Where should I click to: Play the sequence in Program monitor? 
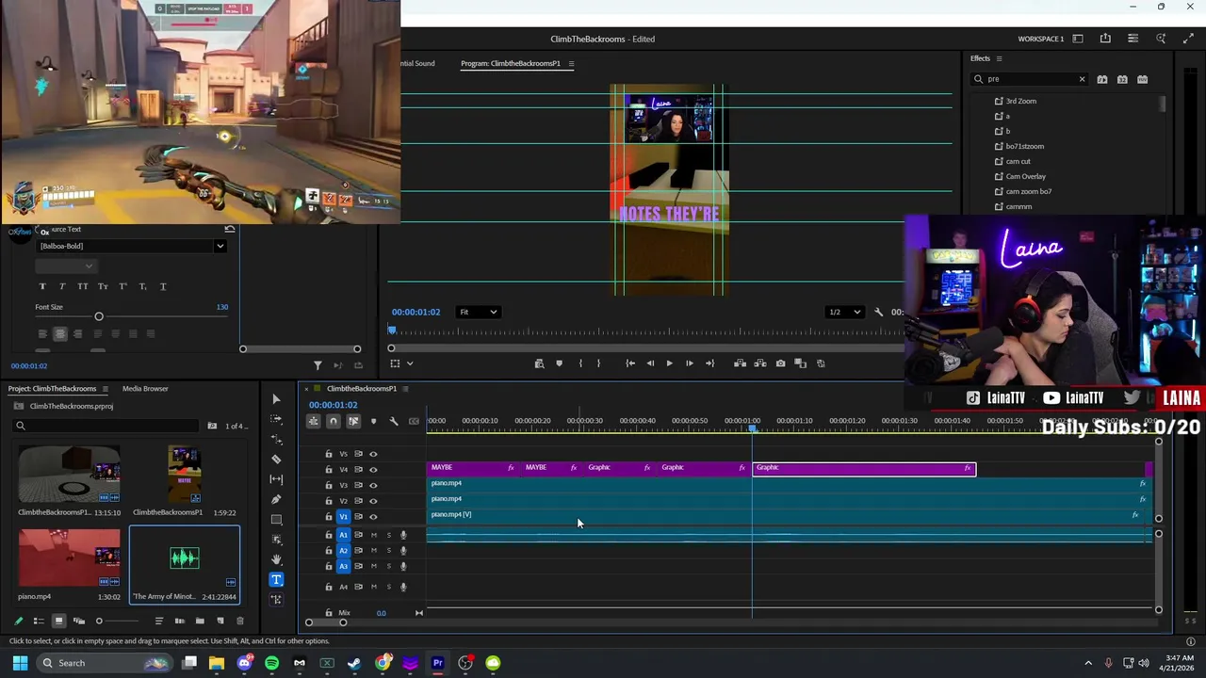pos(669,363)
